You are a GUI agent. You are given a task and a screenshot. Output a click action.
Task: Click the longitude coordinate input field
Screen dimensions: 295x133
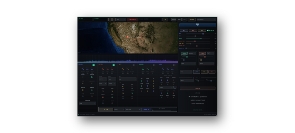100,19
